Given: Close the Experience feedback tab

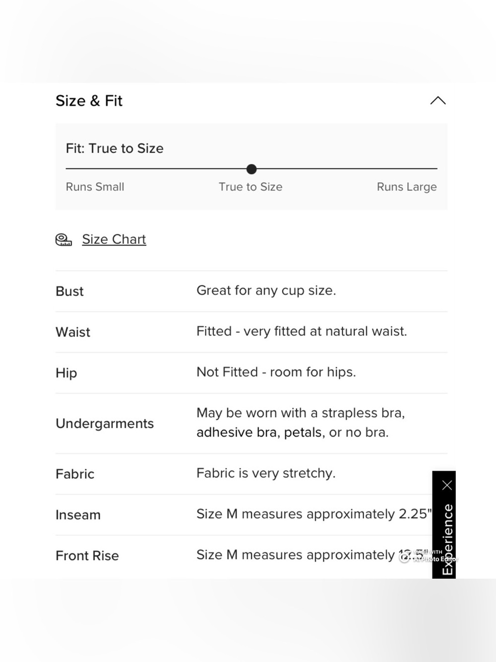Looking at the screenshot, I should 447,485.
